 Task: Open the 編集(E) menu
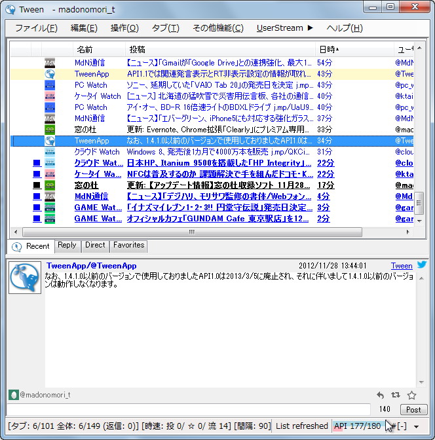(x=84, y=28)
